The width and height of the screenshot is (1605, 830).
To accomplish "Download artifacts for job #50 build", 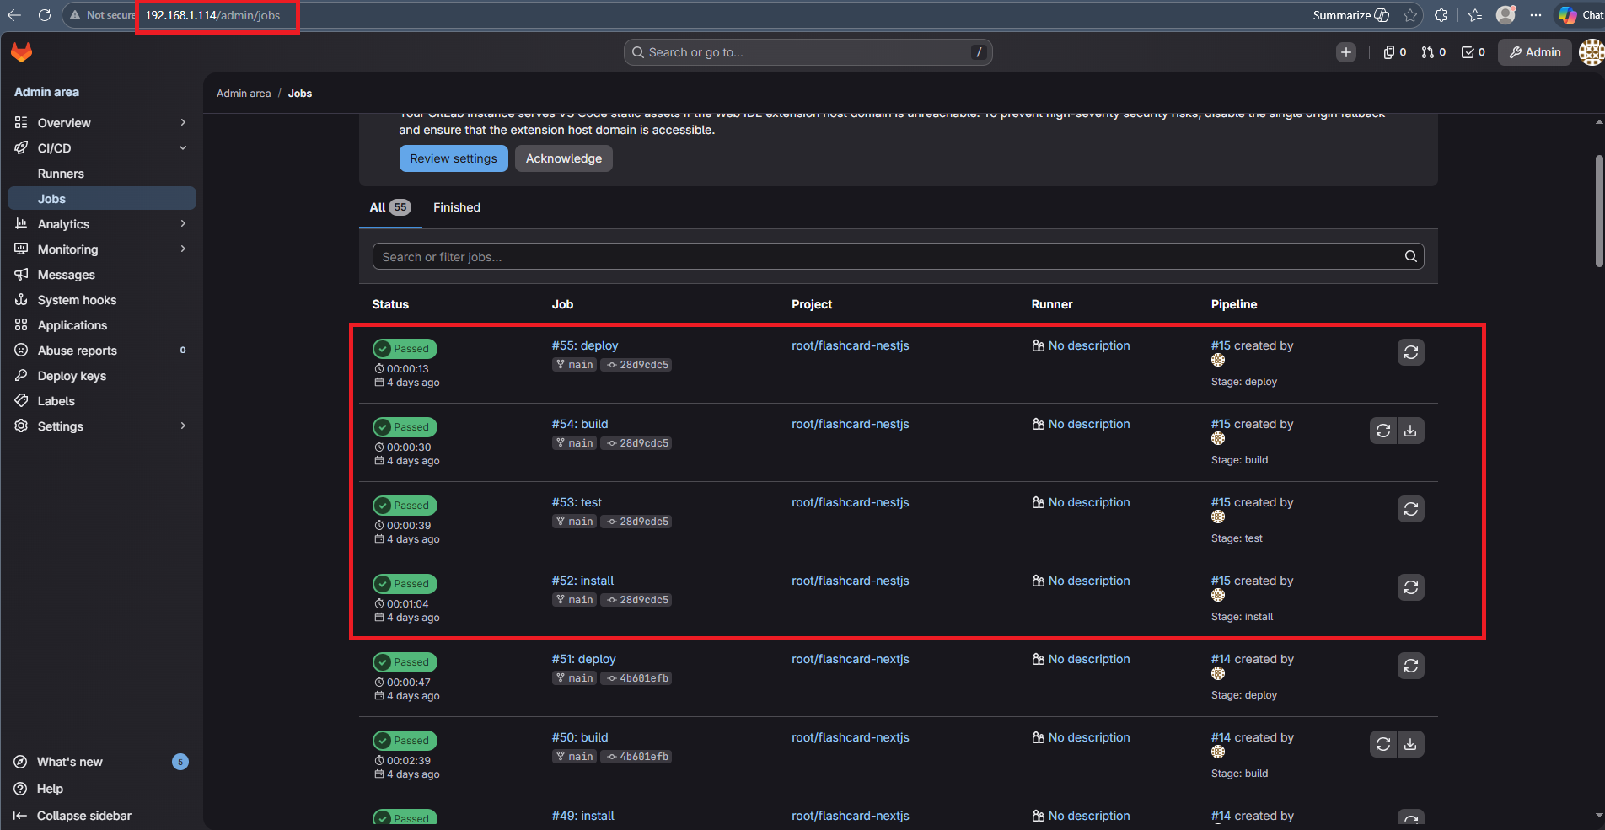I will click(x=1410, y=744).
